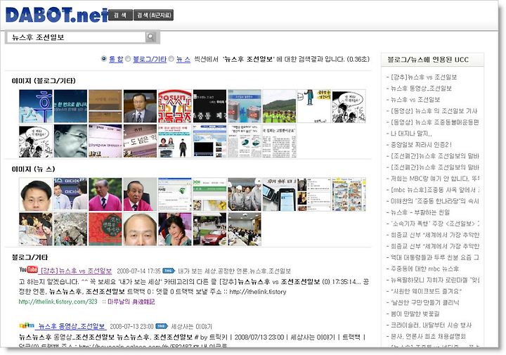The width and height of the screenshot is (506, 355).
Task: Open news thumbnail of woman in blue top
Action: (x=175, y=229)
